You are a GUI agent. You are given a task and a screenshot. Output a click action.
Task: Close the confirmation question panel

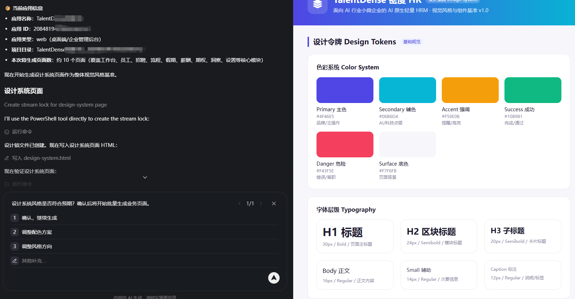point(274,204)
